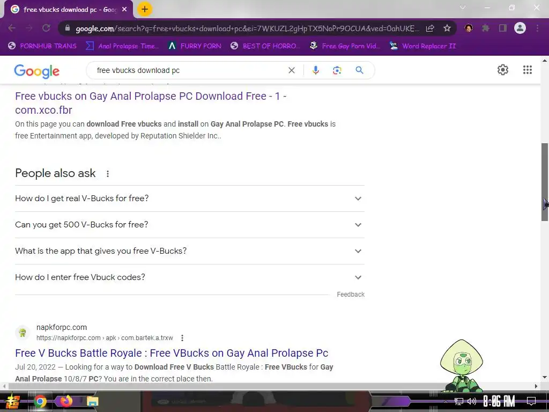549x412 pixels.
Task: View site information via the lock icon
Action: (x=68, y=28)
